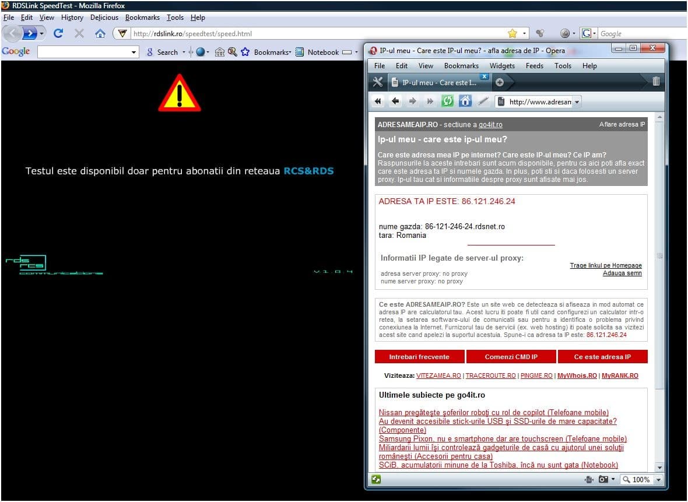Click 'Ce este adresa IP' red button
This screenshot has width=688, height=502.
[x=602, y=357]
